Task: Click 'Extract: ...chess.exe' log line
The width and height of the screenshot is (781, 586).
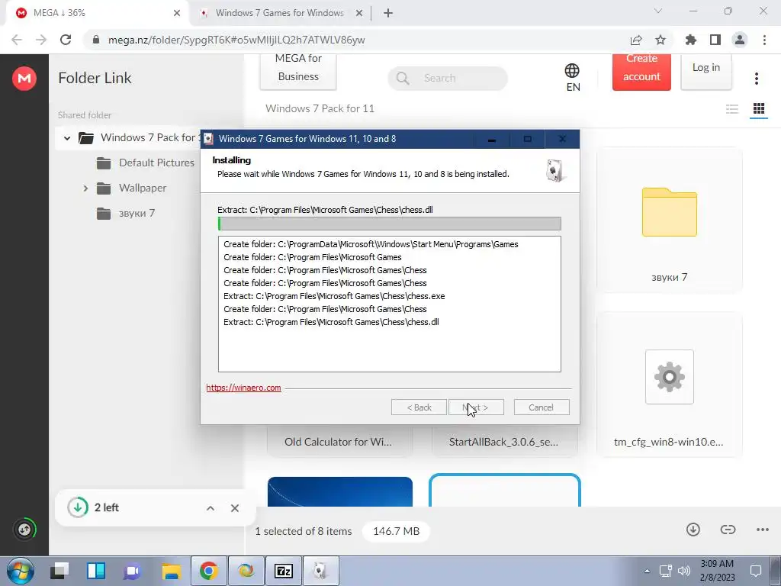Action: point(334,296)
